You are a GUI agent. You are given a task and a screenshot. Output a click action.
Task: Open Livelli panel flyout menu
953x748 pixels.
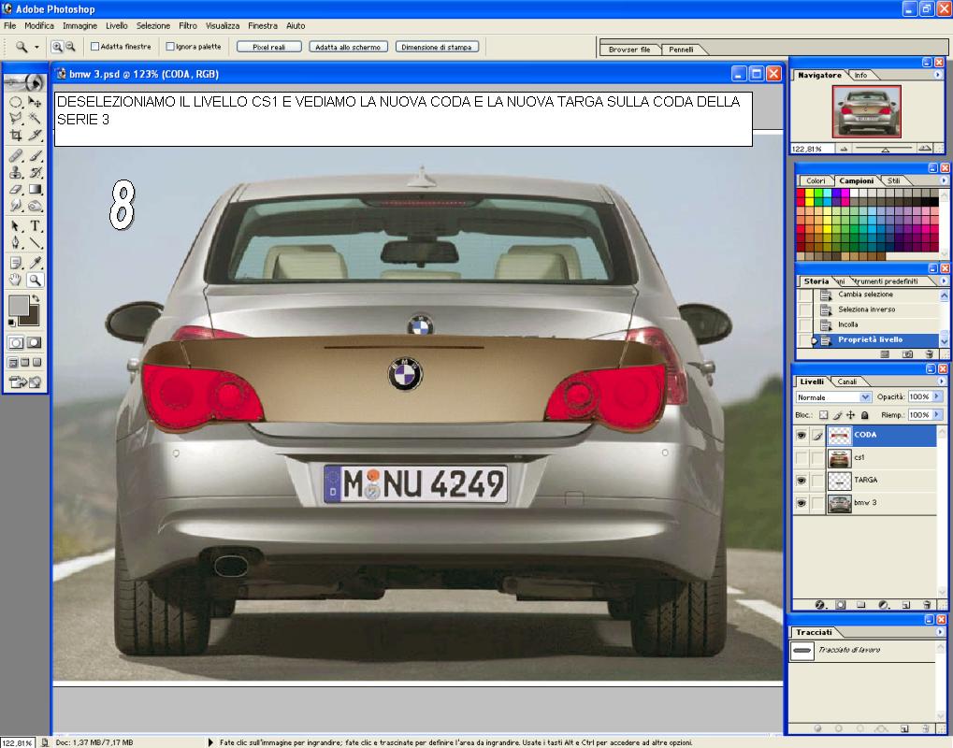pos(942,381)
